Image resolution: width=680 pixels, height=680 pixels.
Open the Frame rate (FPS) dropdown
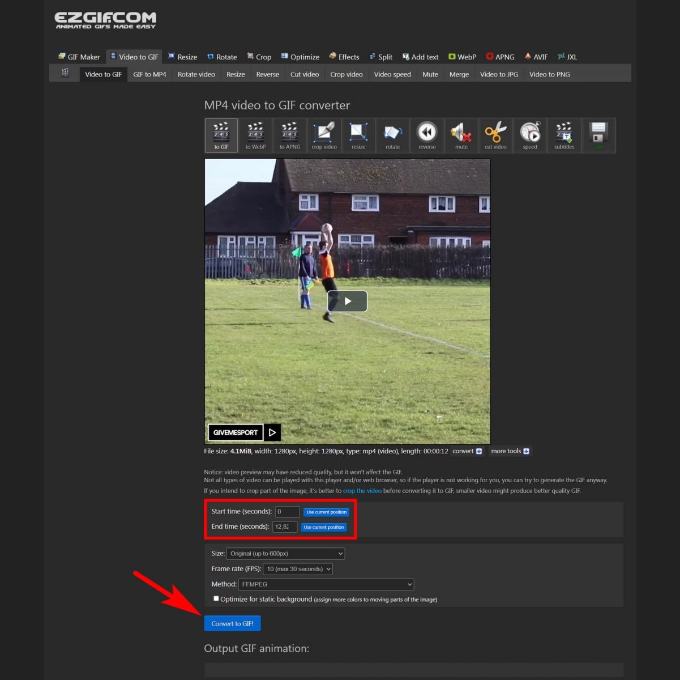298,569
